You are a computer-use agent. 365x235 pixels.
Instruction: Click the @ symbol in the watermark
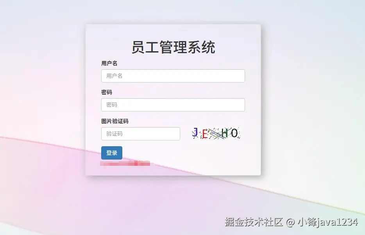point(290,222)
